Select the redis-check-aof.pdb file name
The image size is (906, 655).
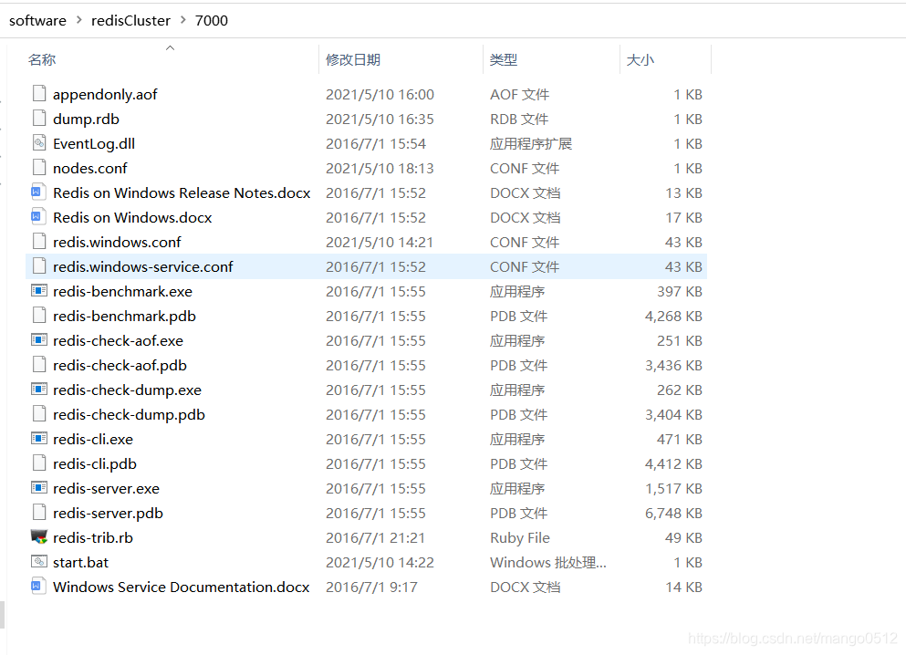point(120,365)
